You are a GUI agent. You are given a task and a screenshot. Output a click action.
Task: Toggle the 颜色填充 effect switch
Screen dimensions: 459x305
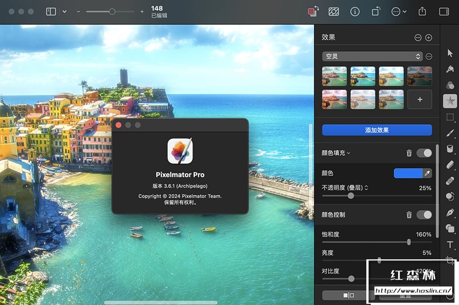coord(424,153)
